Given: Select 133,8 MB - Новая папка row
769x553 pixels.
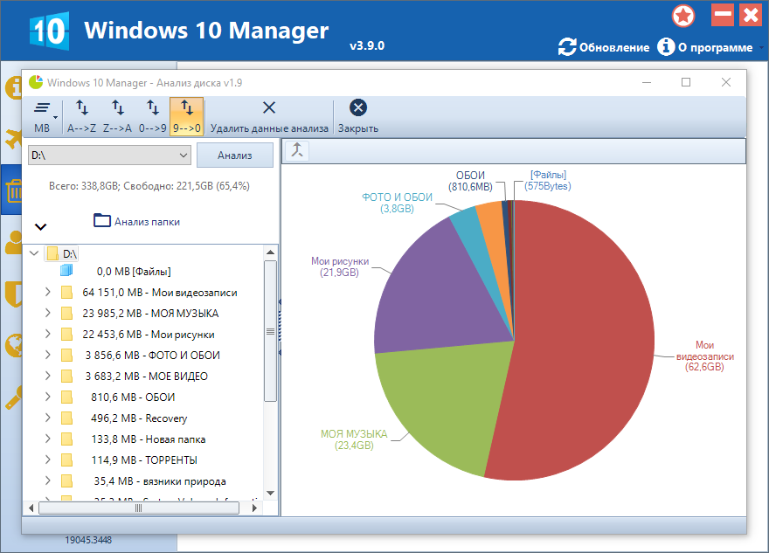Looking at the screenshot, I should pos(148,439).
